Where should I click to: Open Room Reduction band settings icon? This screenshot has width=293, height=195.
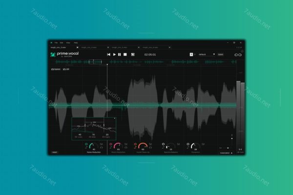tap(126, 144)
